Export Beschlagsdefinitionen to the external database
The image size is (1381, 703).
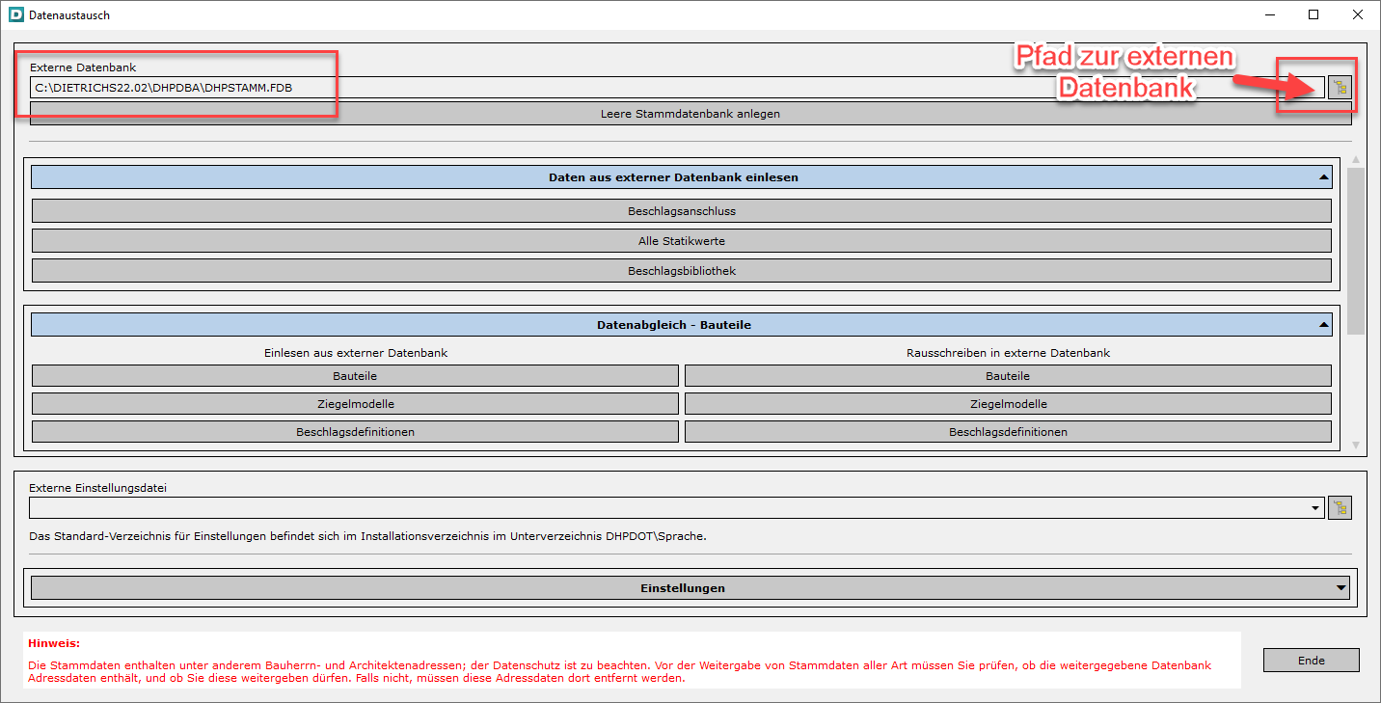(1007, 431)
